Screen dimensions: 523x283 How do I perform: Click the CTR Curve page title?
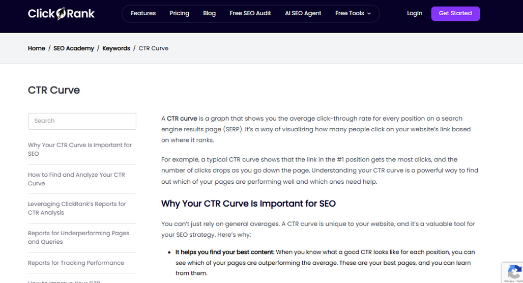(54, 90)
